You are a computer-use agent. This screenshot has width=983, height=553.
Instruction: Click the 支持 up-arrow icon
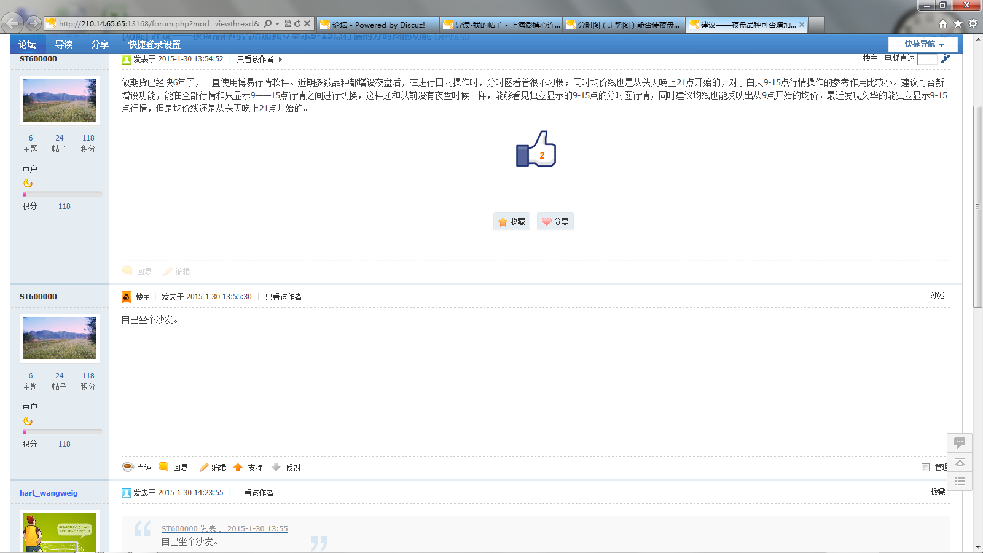pyautogui.click(x=238, y=468)
